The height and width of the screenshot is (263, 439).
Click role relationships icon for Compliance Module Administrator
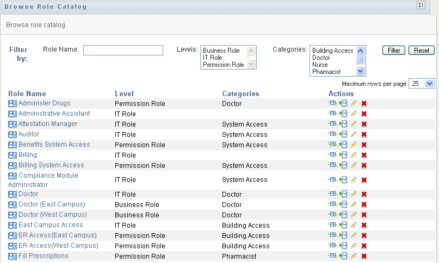pyautogui.click(x=332, y=180)
